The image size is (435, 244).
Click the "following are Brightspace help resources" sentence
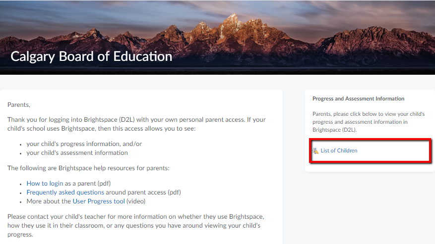coord(88,168)
